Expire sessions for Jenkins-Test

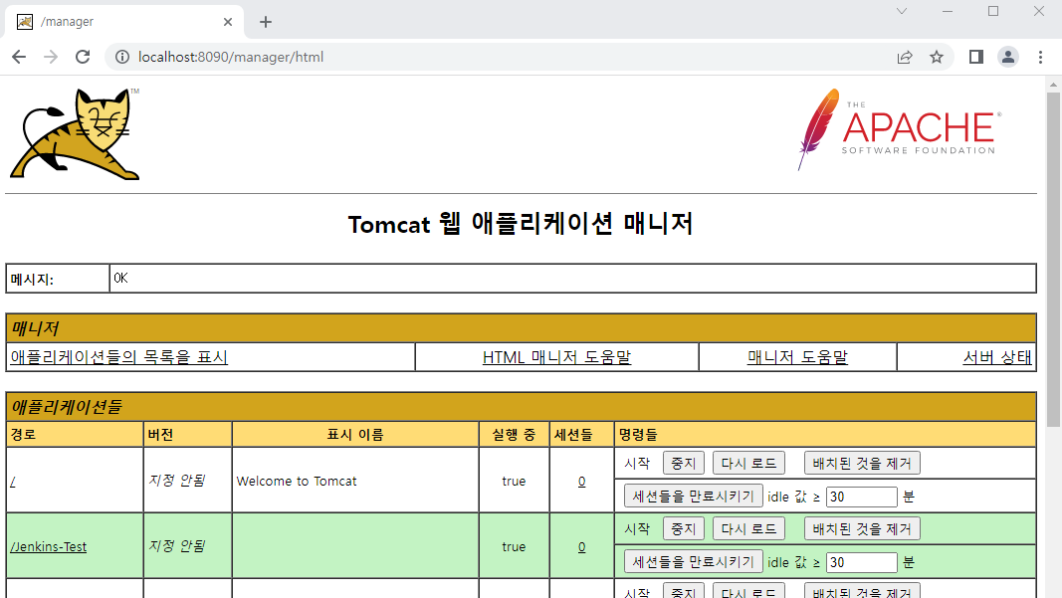(x=693, y=562)
